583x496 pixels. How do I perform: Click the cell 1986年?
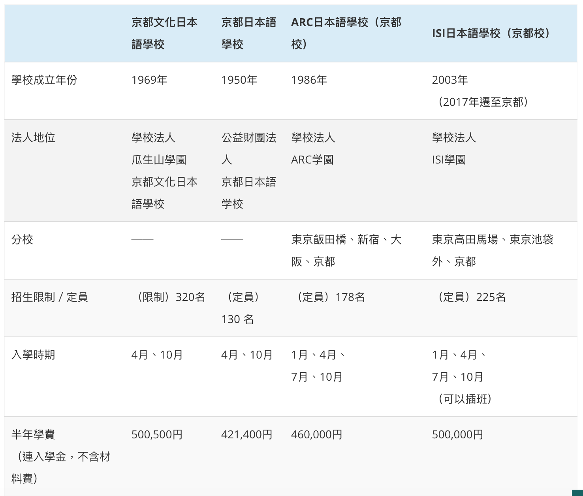click(x=309, y=80)
